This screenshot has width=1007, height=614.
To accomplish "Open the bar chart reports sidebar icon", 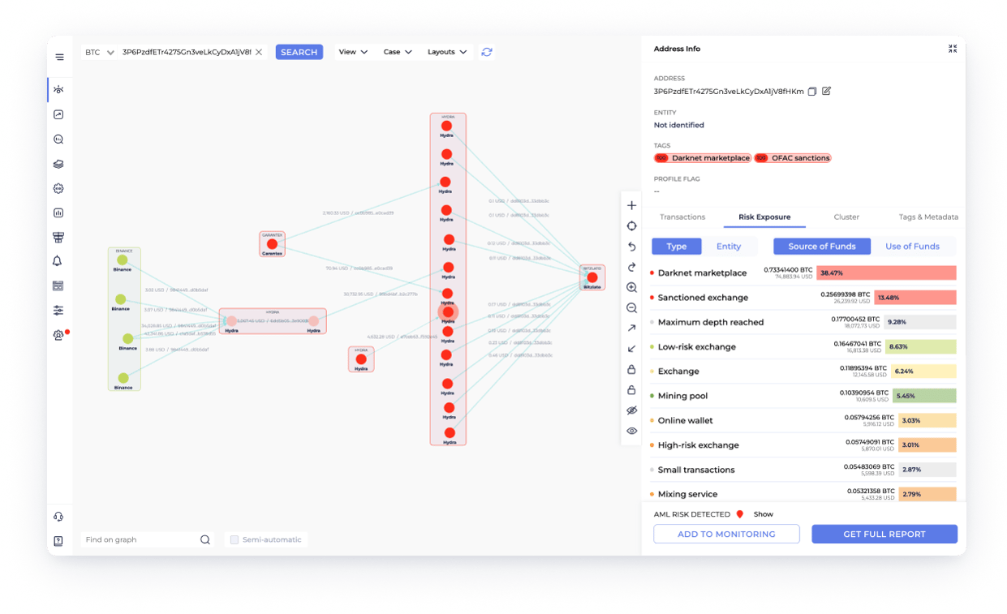I will tap(58, 213).
